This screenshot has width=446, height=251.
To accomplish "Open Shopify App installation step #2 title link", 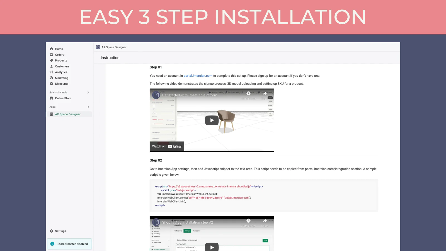I will click(x=188, y=222).
